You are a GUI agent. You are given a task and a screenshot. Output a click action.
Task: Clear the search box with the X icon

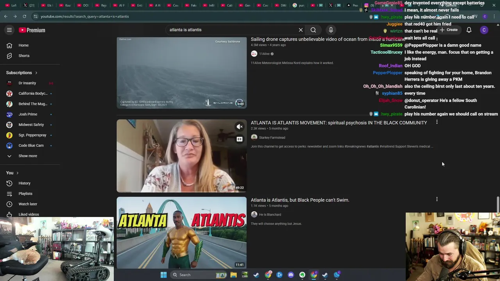[301, 30]
